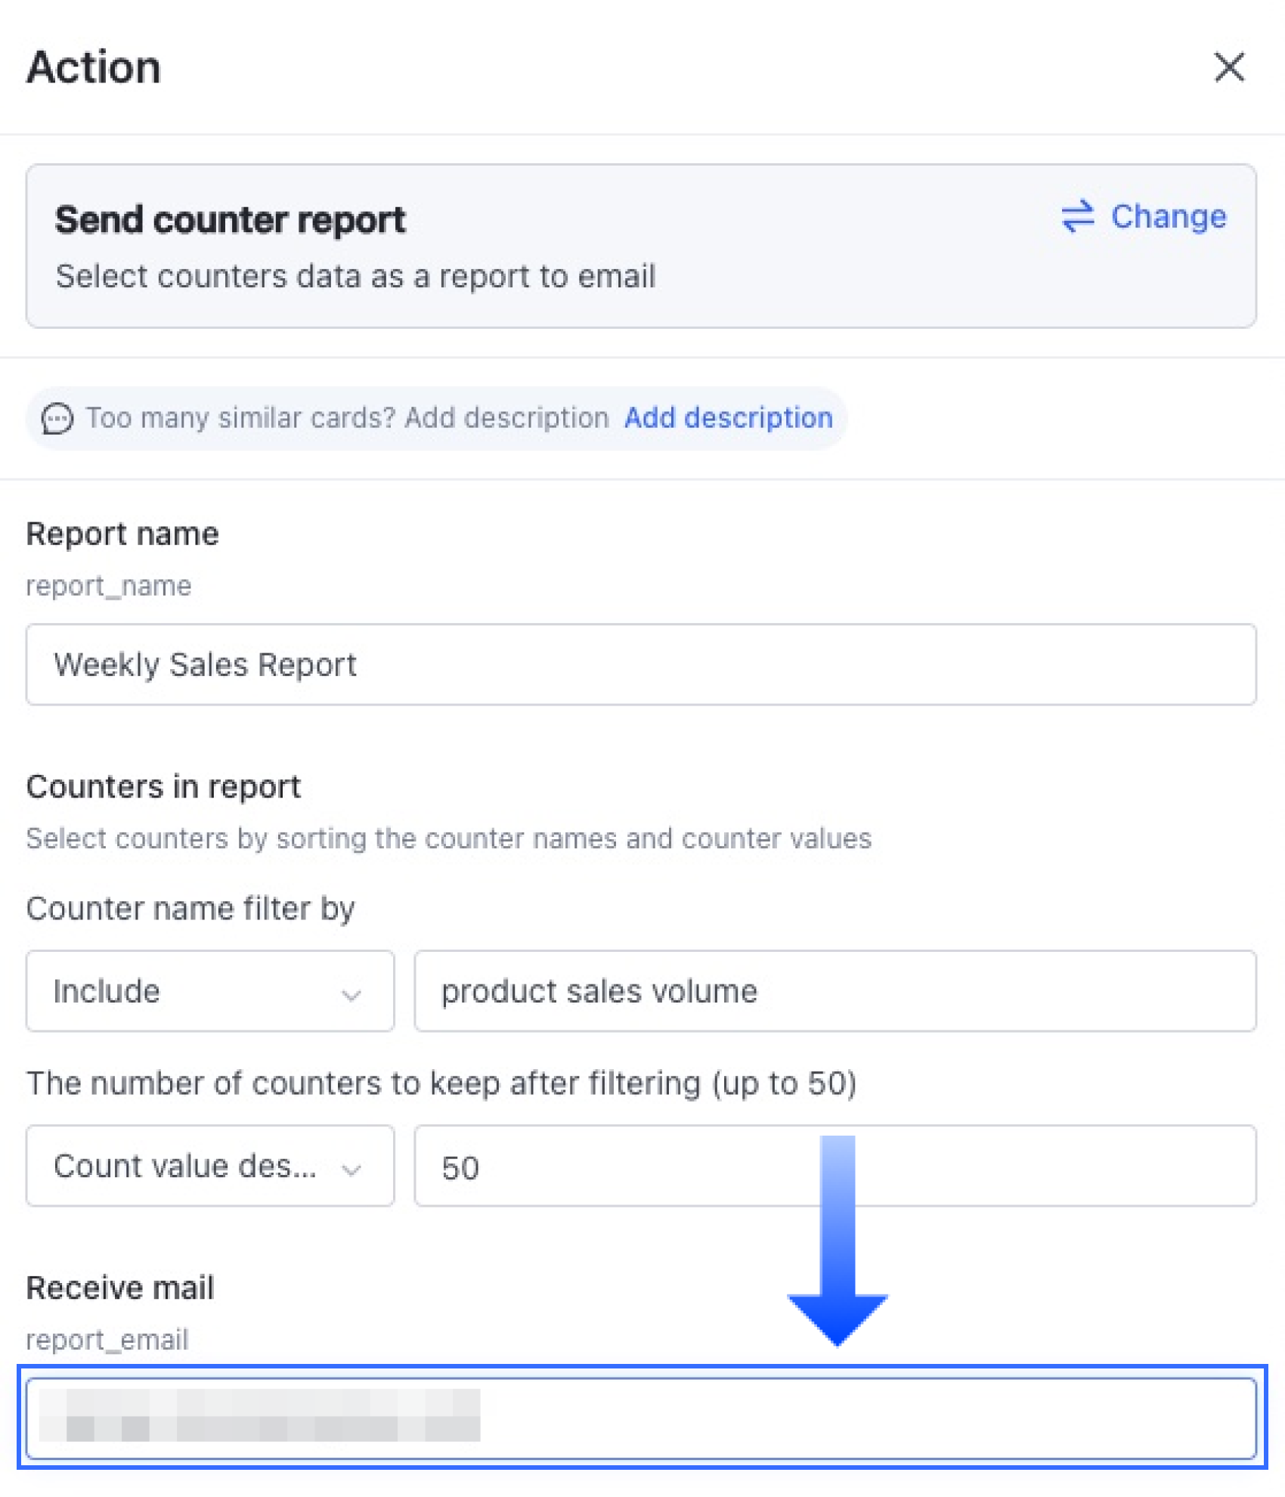Click the chevron on Count value dropdown
This screenshot has width=1285, height=1497.
(351, 1170)
